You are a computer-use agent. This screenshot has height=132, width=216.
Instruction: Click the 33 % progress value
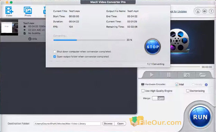129,40
